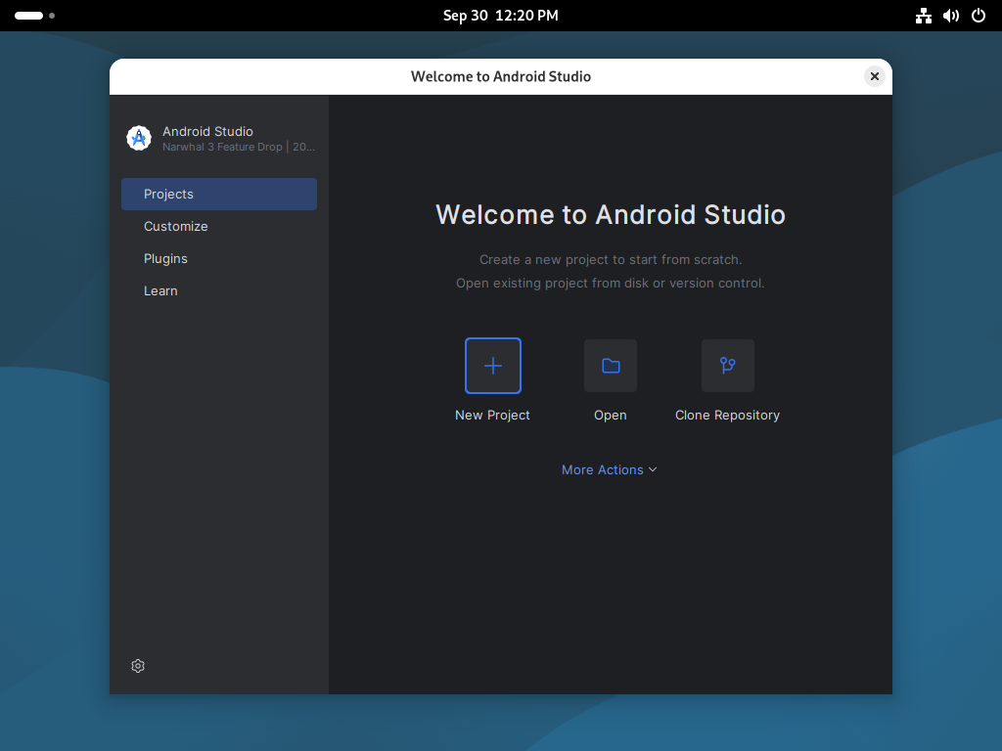Click the Activities pill in top bar

pyautogui.click(x=29, y=16)
